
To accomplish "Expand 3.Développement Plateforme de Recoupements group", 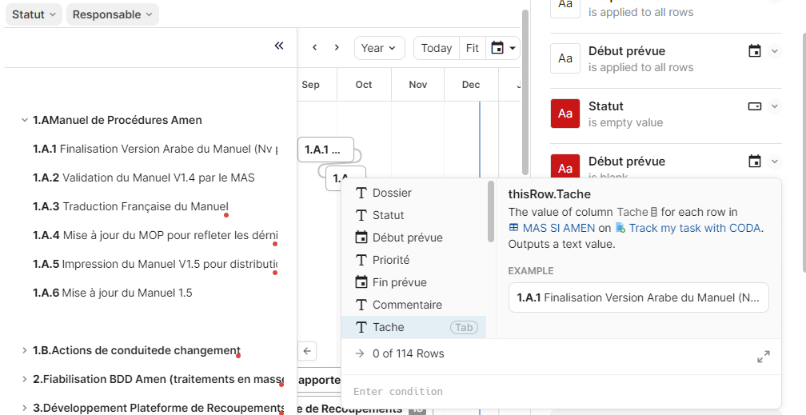I will 24,408.
